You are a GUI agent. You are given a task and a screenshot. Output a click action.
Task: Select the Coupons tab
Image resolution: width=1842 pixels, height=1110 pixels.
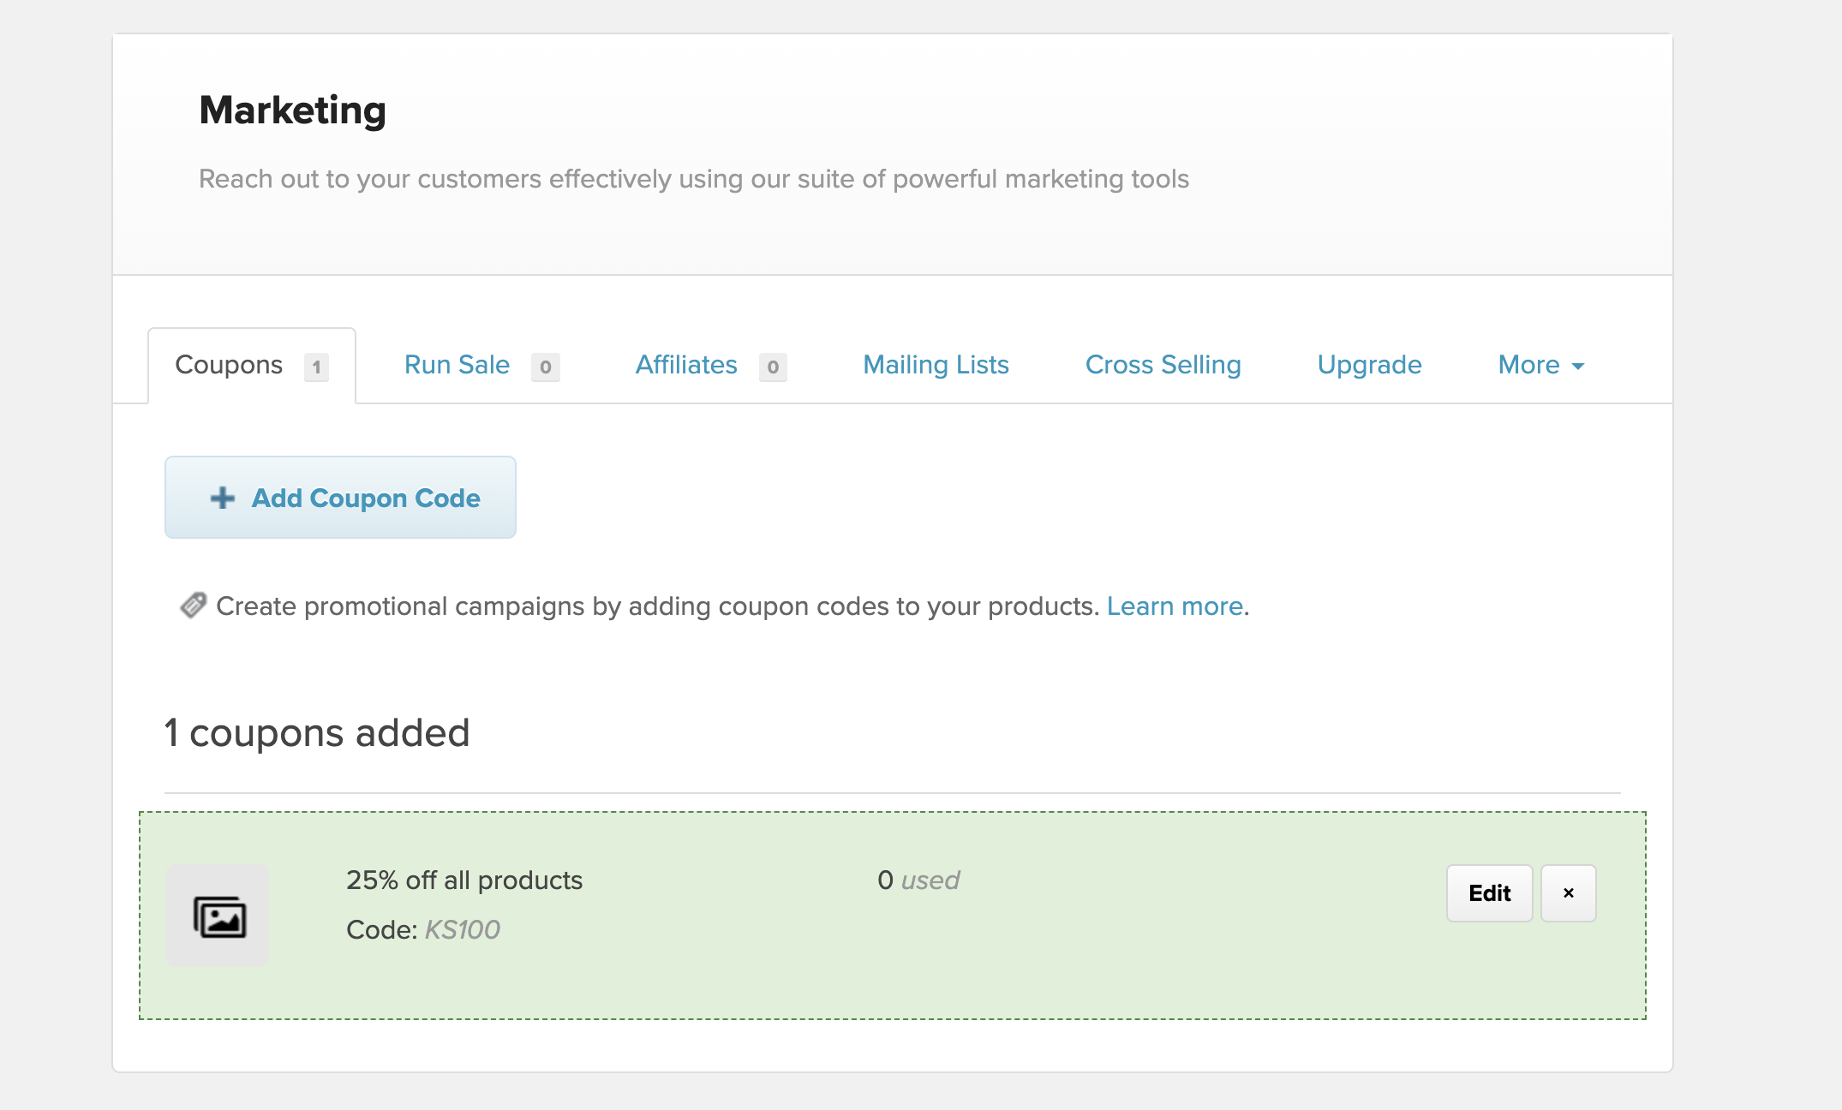coord(229,365)
